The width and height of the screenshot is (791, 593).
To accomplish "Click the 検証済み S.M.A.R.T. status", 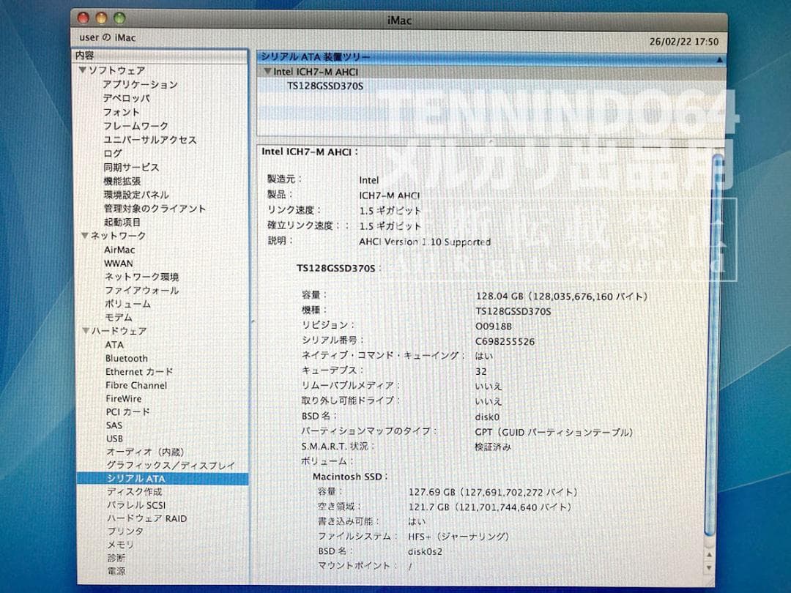I will 493,447.
